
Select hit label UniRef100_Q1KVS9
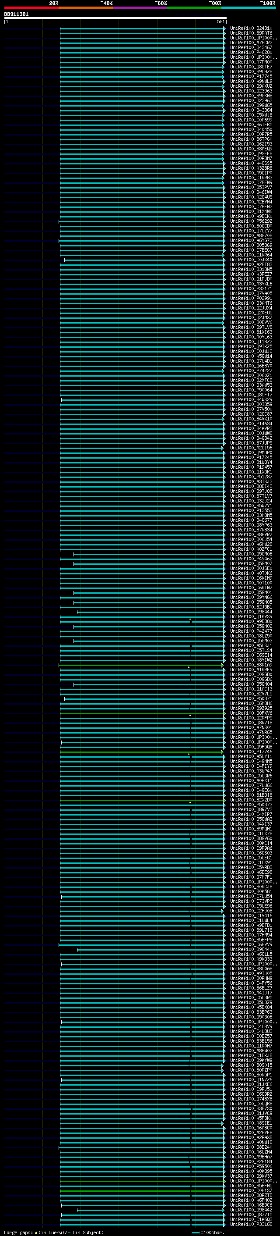click(x=251, y=616)
